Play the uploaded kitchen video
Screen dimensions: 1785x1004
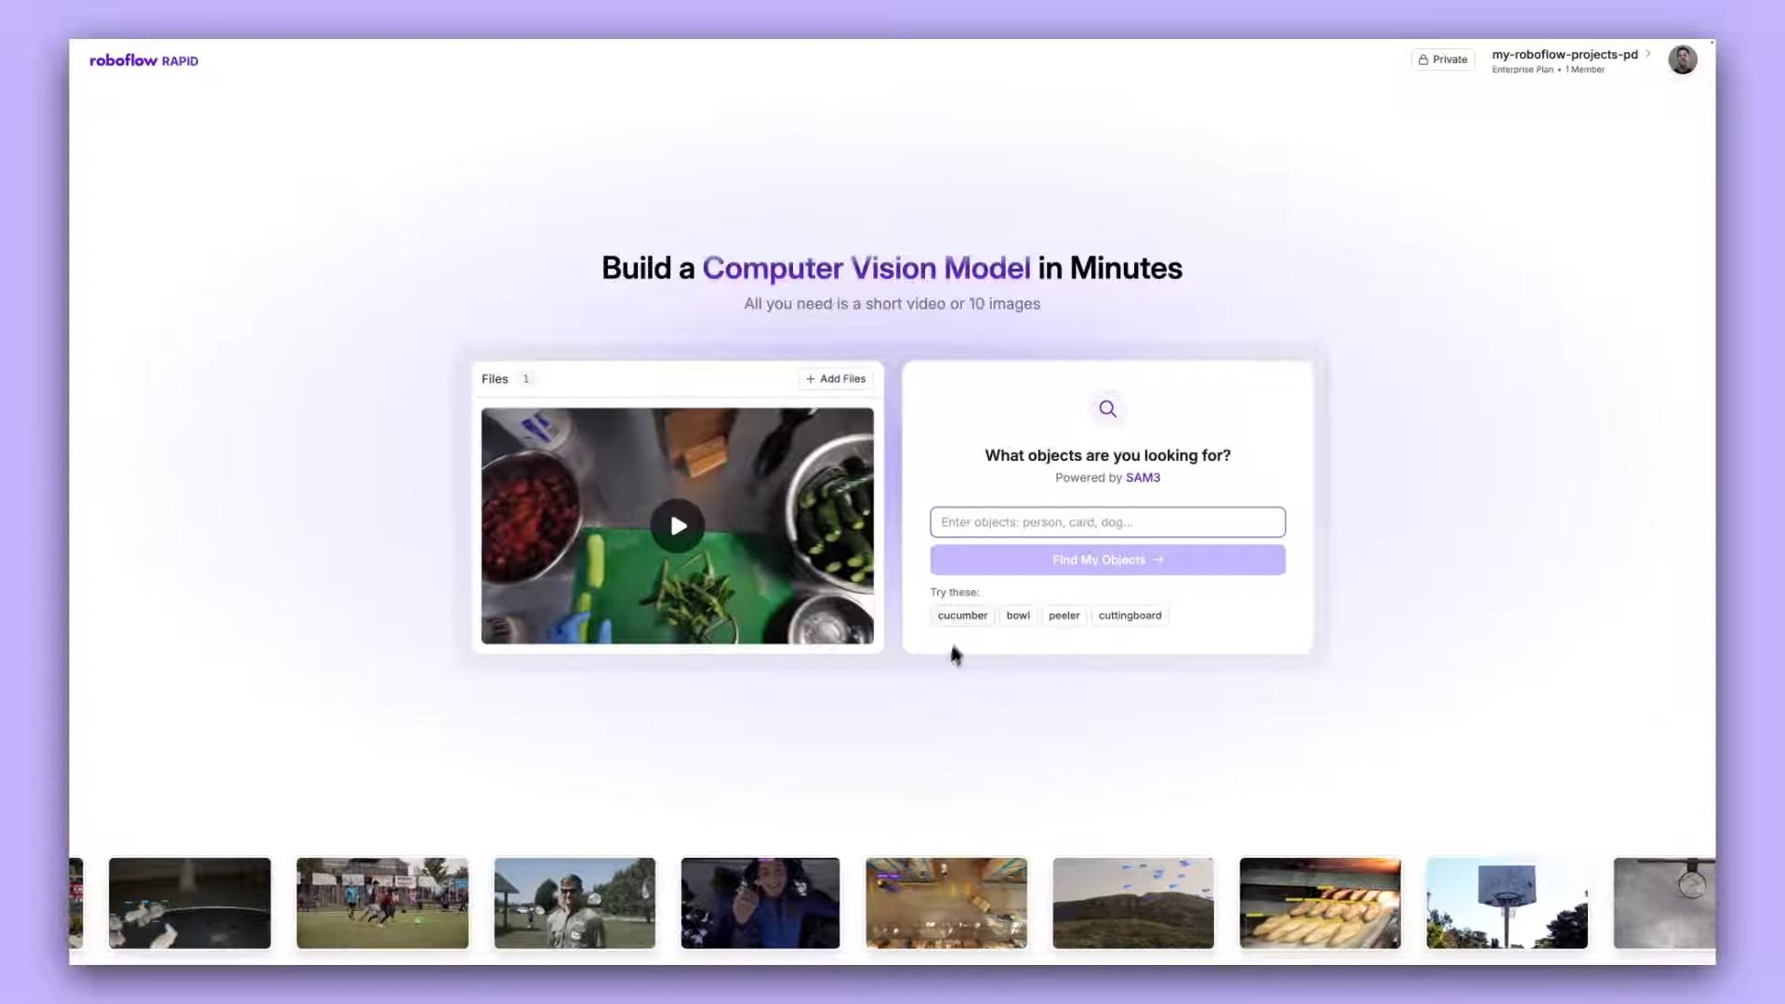[677, 526]
